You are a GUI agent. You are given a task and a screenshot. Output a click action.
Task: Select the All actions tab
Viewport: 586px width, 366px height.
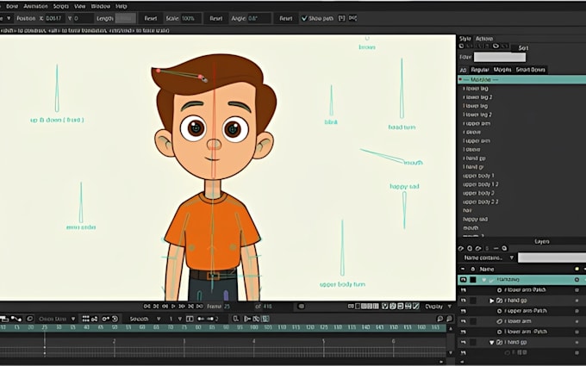(x=463, y=70)
